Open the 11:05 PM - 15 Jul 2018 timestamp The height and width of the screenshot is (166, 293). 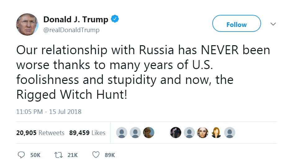point(49,112)
